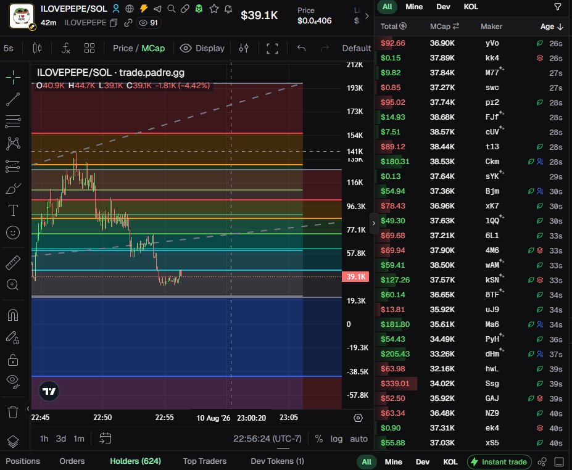Open the emoji icons tool
The width and height of the screenshot is (572, 470).
pyautogui.click(x=13, y=233)
